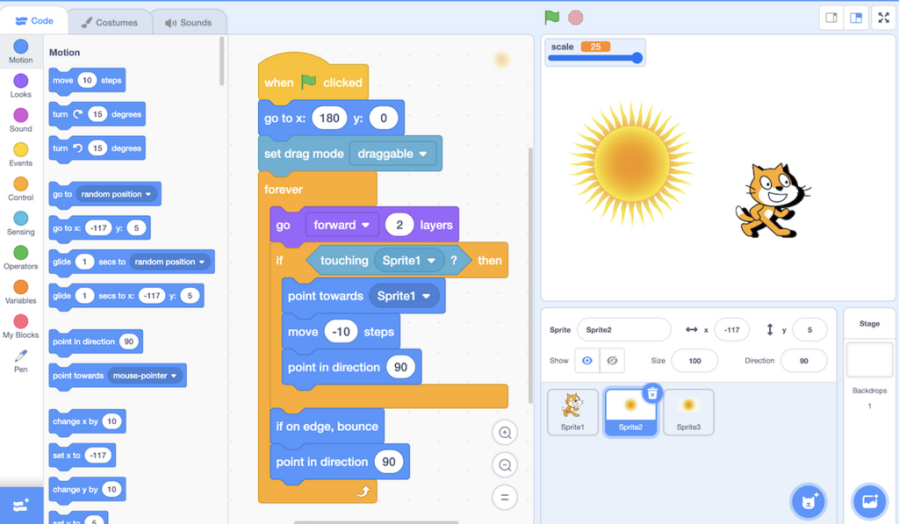
Task: Zoom in the code workspace
Action: [505, 433]
